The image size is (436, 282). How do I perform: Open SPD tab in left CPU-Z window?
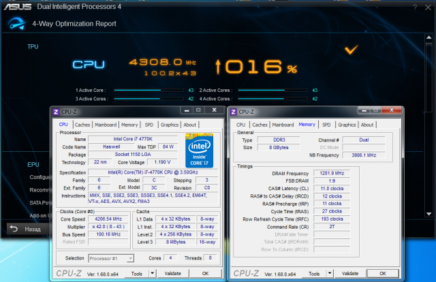[x=149, y=125]
